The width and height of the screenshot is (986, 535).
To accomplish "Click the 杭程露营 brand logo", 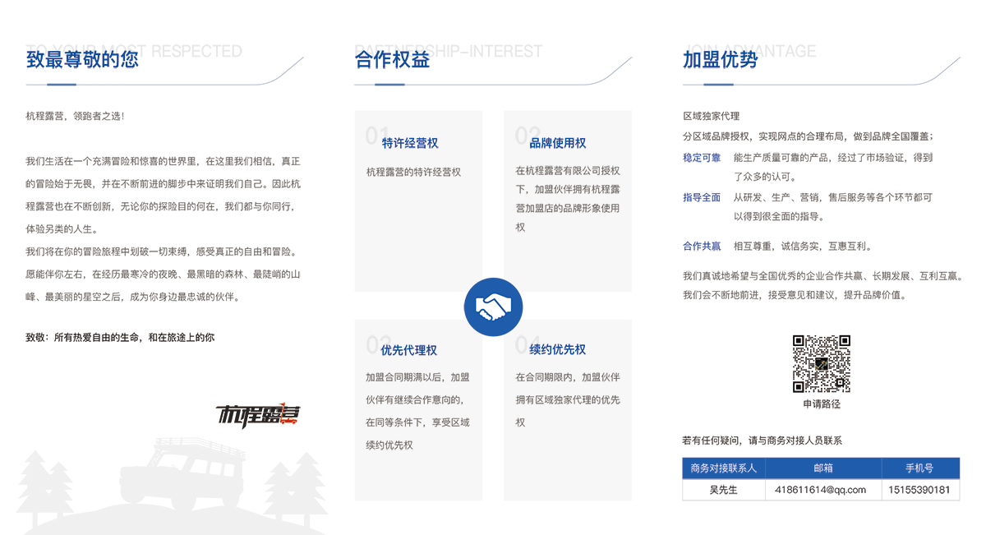I will coord(258,414).
